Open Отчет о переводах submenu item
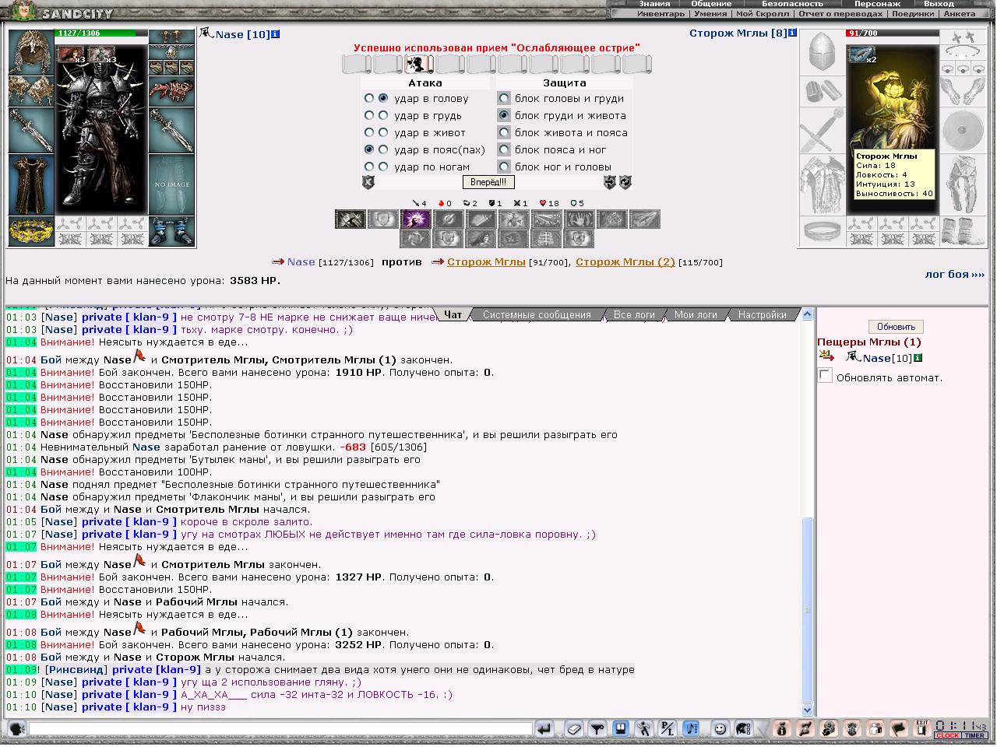997x747 pixels. point(840,14)
